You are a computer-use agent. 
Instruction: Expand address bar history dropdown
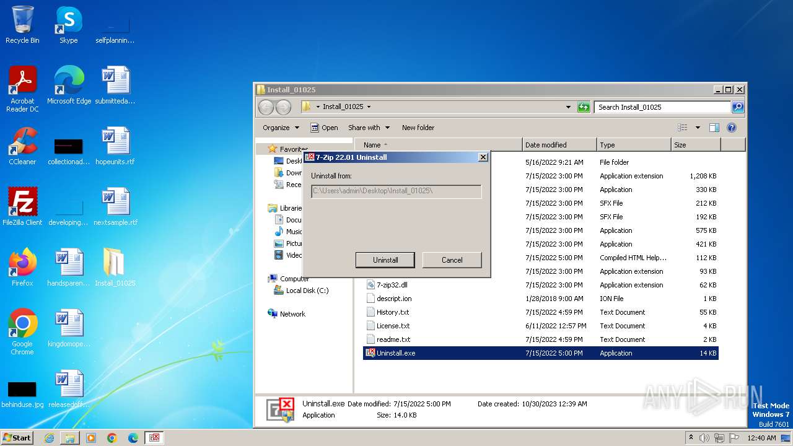[568, 107]
